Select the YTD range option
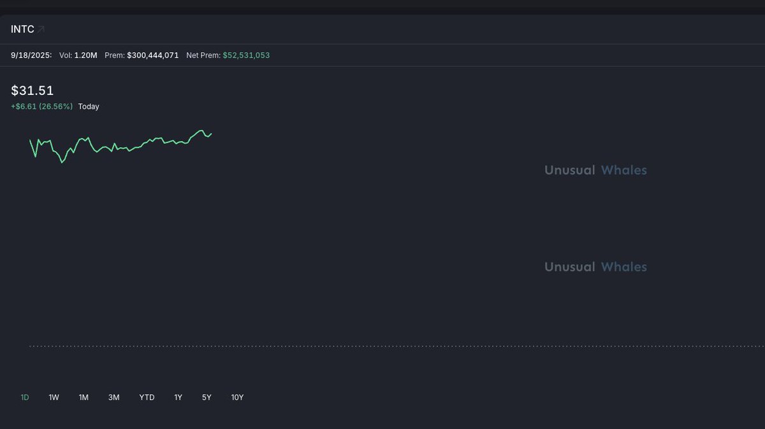 click(147, 397)
